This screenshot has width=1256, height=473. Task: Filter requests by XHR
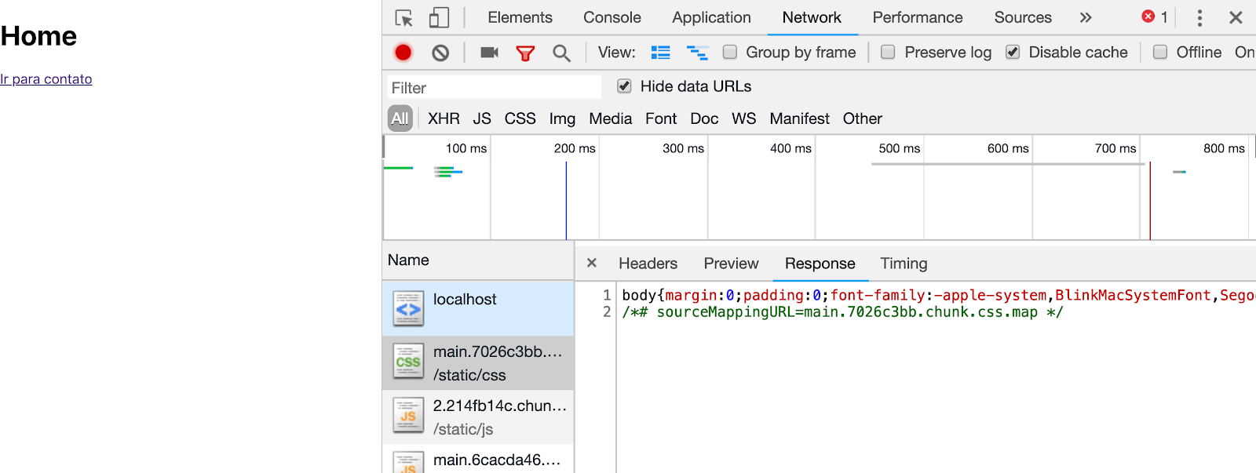444,118
